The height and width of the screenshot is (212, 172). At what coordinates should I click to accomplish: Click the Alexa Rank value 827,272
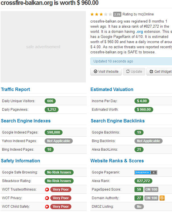click(144, 181)
